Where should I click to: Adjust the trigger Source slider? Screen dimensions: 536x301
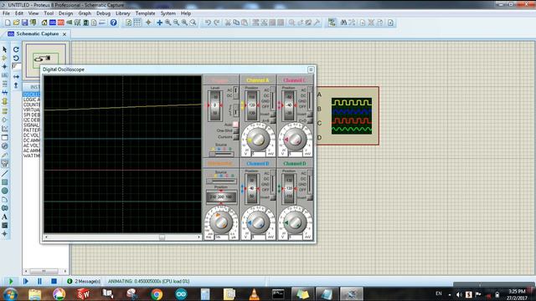click(221, 154)
